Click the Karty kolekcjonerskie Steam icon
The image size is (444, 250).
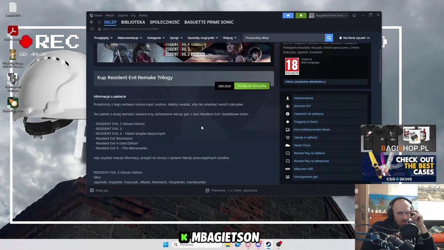pos(288,130)
